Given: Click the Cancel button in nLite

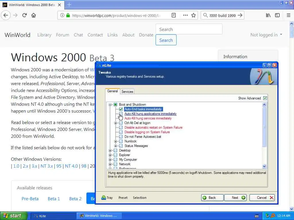Looking at the screenshot, I should click(262, 198).
